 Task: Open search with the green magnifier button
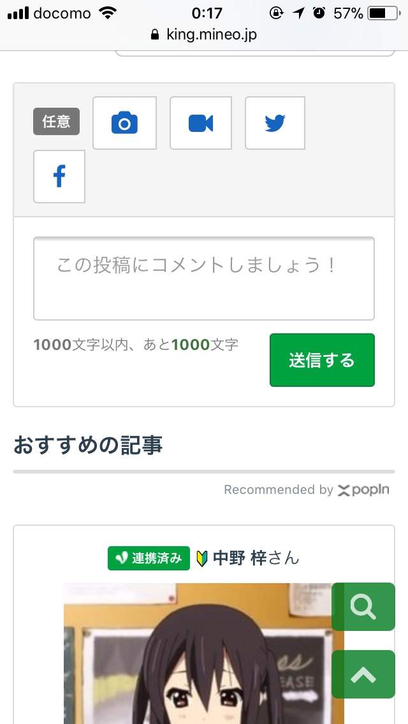[x=363, y=607]
